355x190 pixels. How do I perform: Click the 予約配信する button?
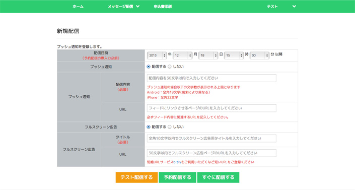177,177
